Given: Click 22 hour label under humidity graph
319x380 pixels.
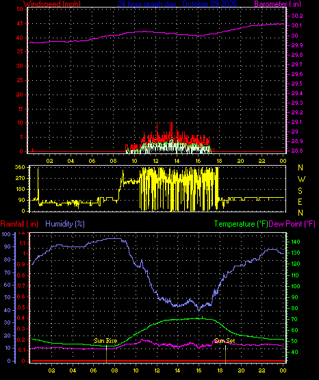Looking at the screenshot, I should [x=262, y=371].
